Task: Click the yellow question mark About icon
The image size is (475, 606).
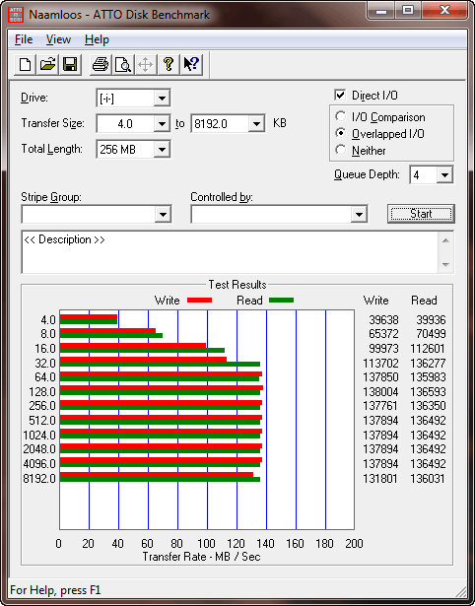Action: 169,64
